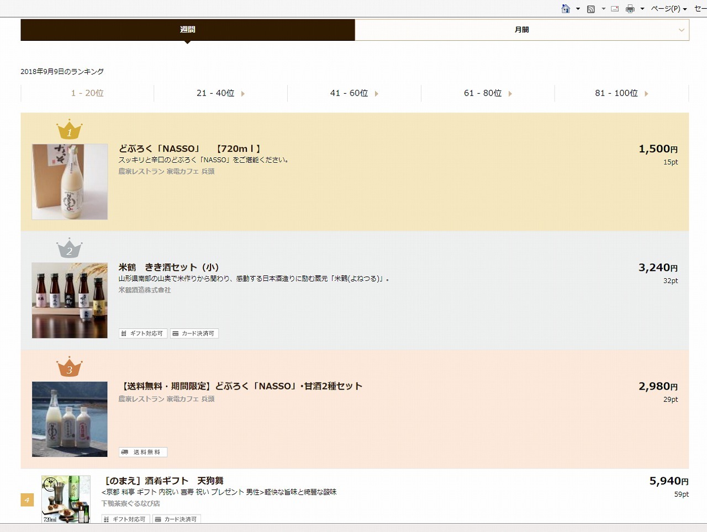Expand the RSS feeds dropdown arrow
707x532 pixels.
point(603,9)
